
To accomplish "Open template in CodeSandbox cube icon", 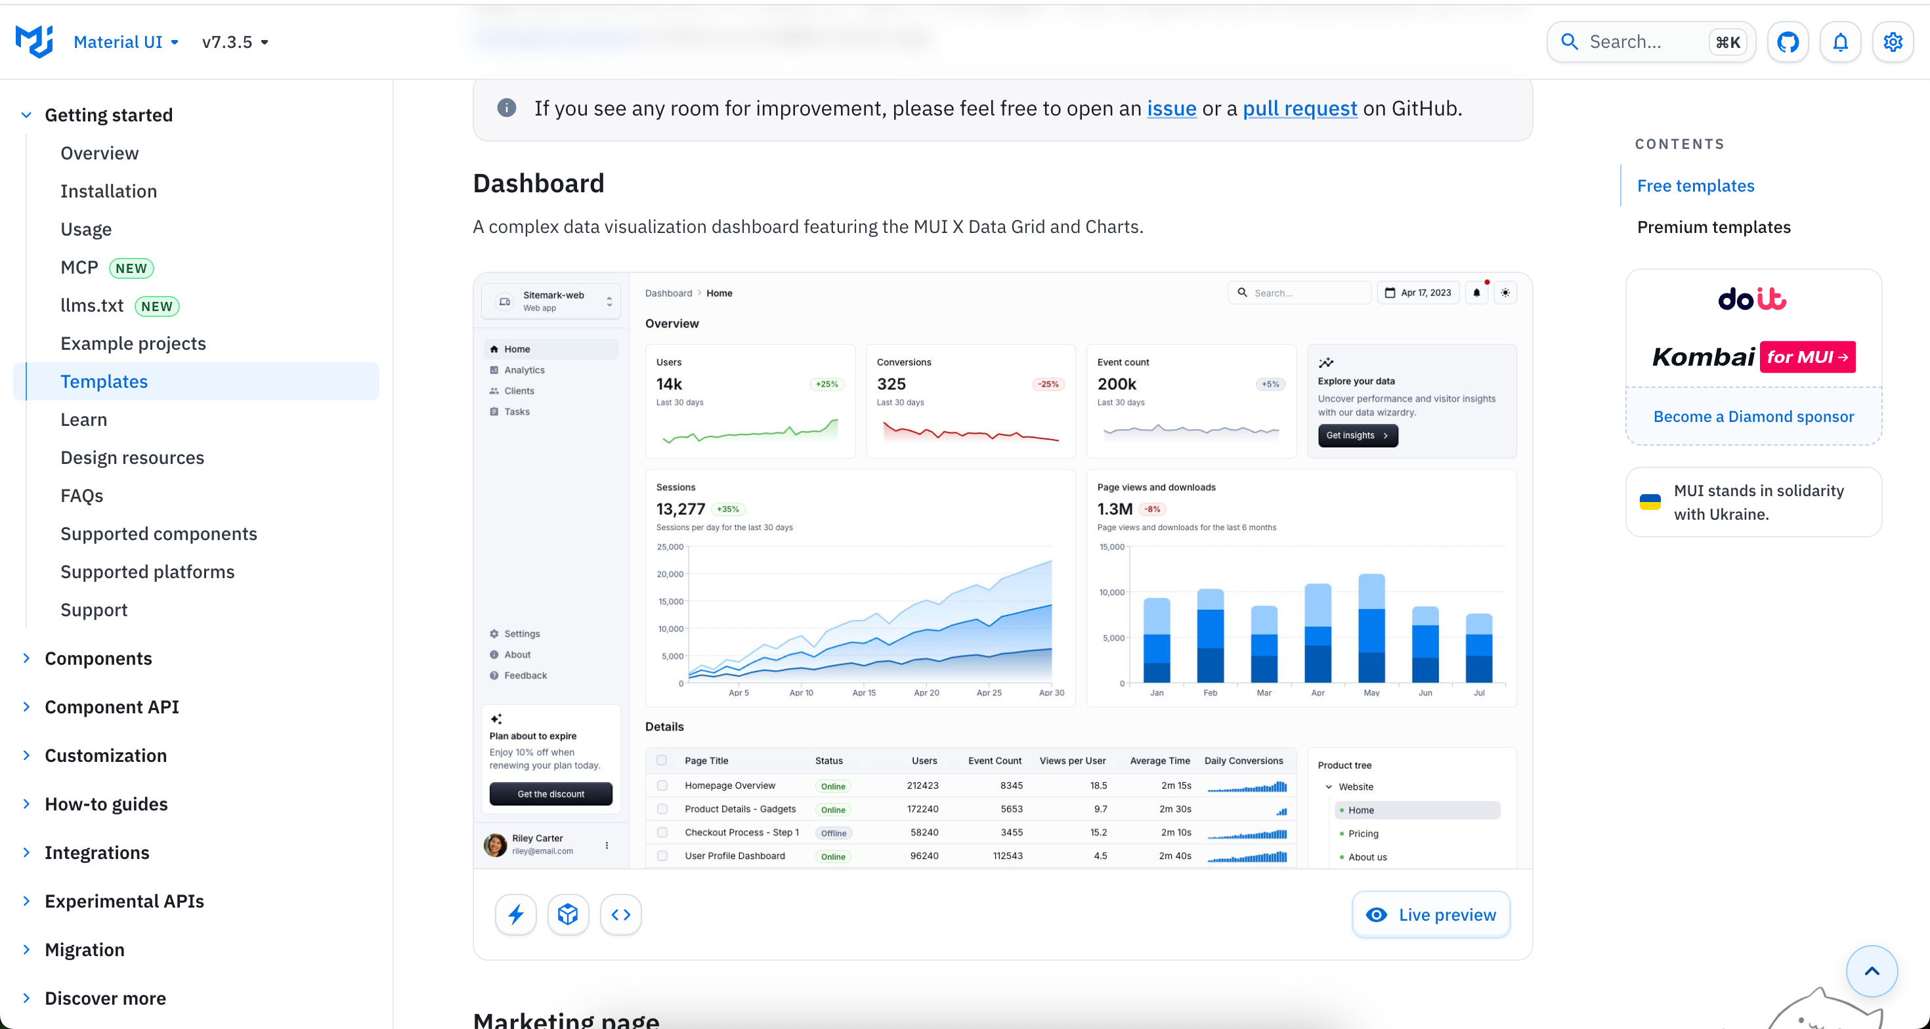I will pos(568,914).
